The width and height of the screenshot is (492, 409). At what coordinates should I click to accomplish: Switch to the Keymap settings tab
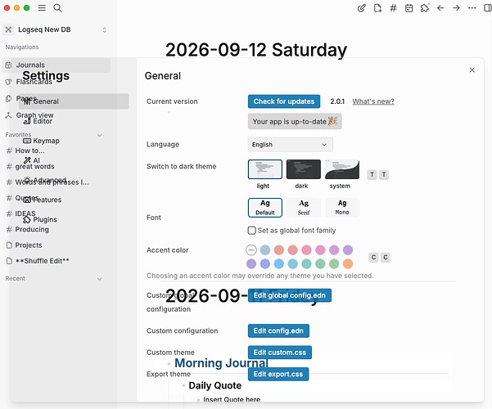coord(41,141)
